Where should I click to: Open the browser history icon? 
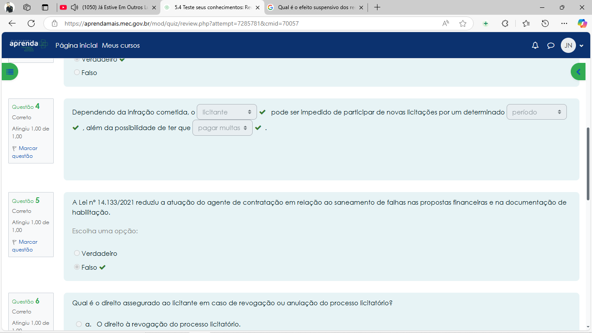click(546, 23)
